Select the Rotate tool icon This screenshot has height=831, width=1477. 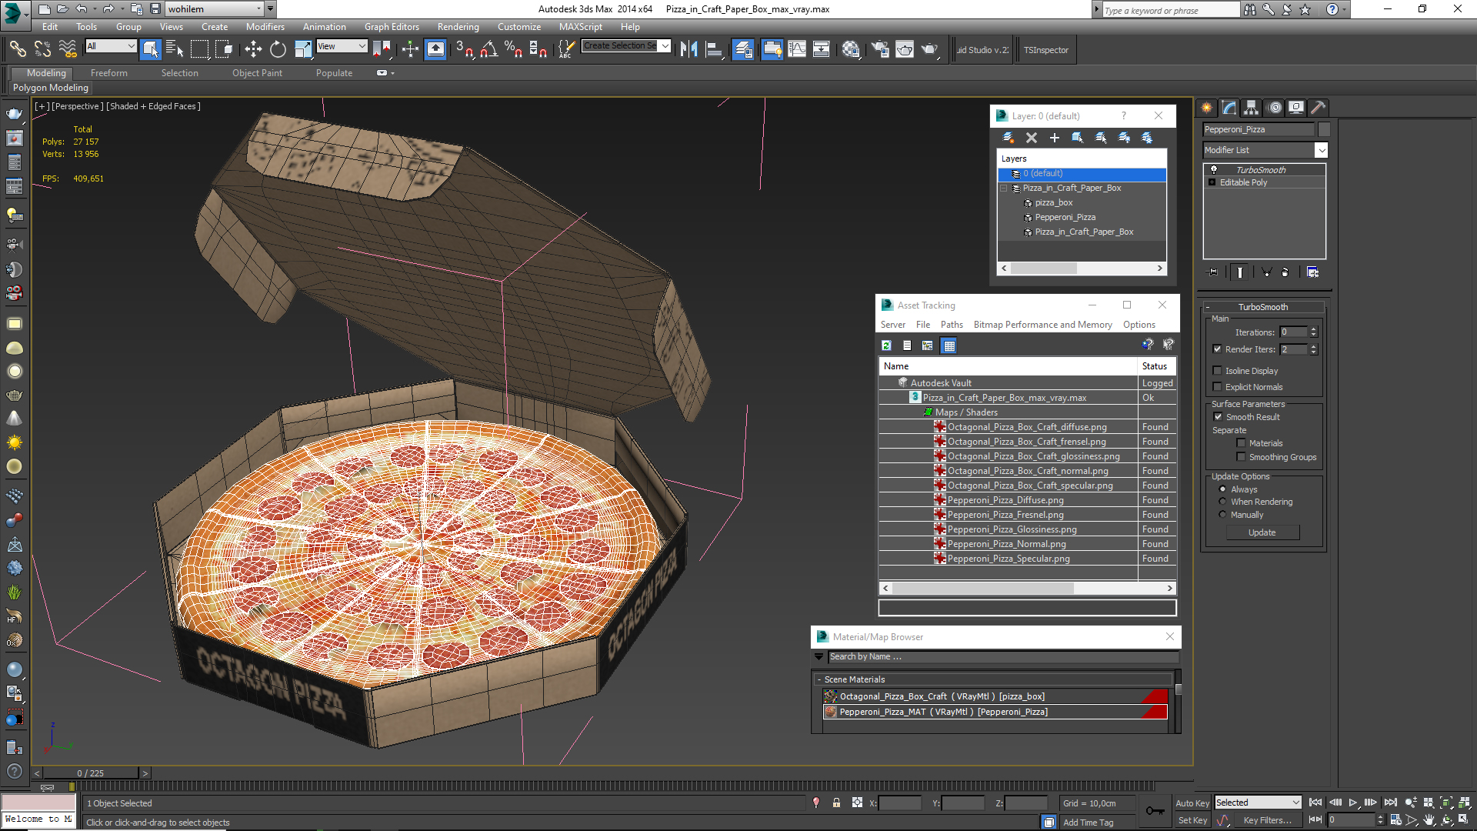click(278, 50)
